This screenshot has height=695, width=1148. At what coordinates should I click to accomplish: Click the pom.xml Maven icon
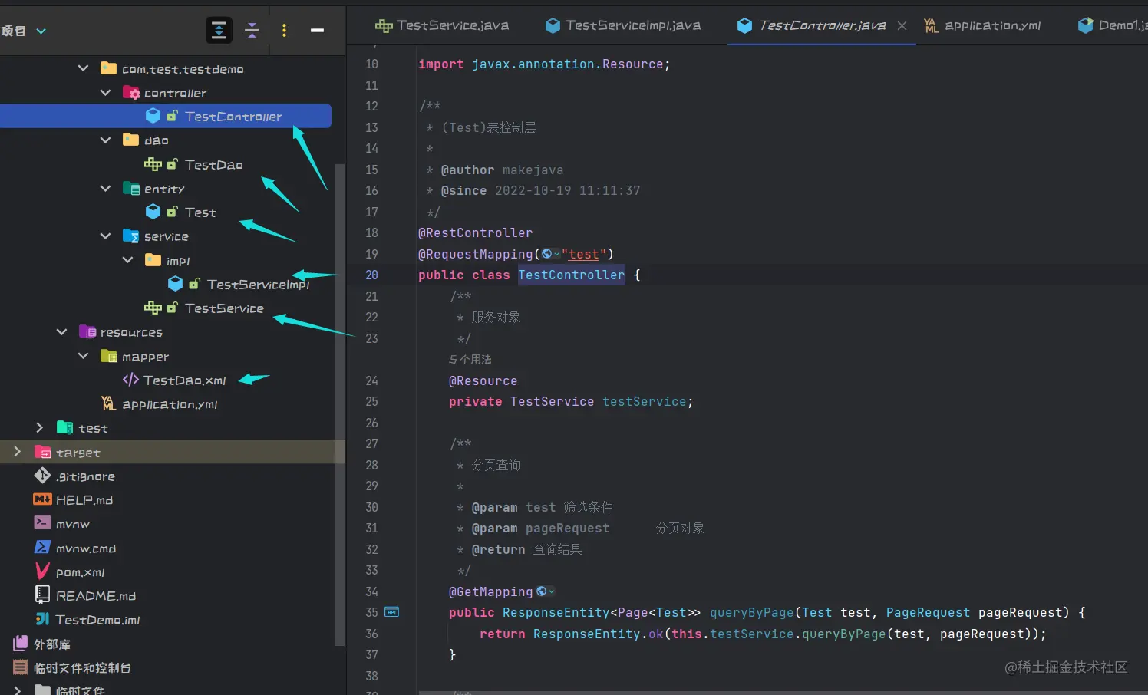click(42, 571)
